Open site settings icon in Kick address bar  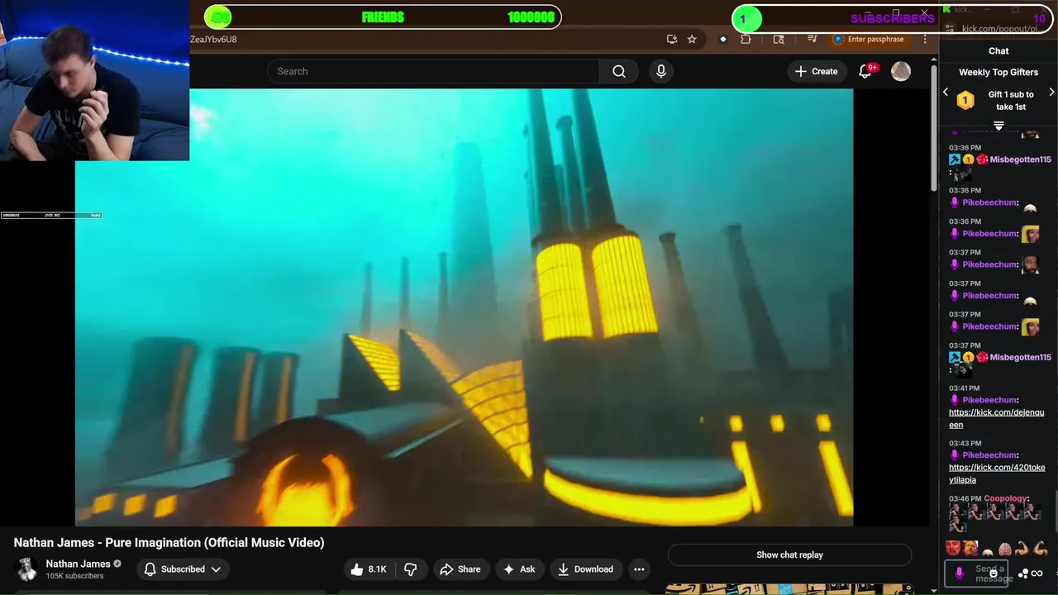pos(948,29)
